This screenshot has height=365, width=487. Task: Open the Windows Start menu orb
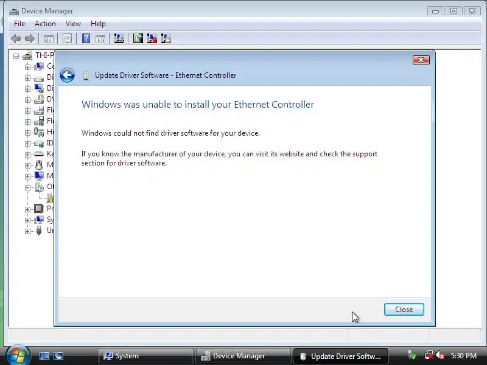coord(18,355)
